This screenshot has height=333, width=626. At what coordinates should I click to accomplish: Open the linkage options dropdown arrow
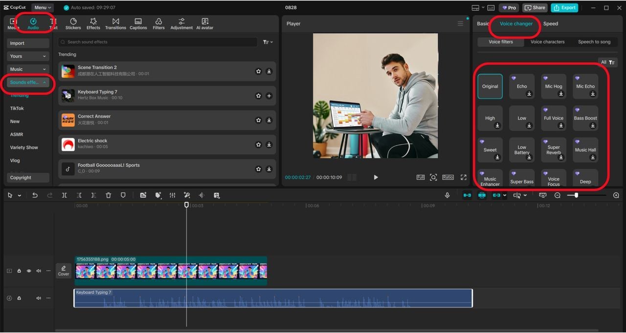tap(505, 196)
